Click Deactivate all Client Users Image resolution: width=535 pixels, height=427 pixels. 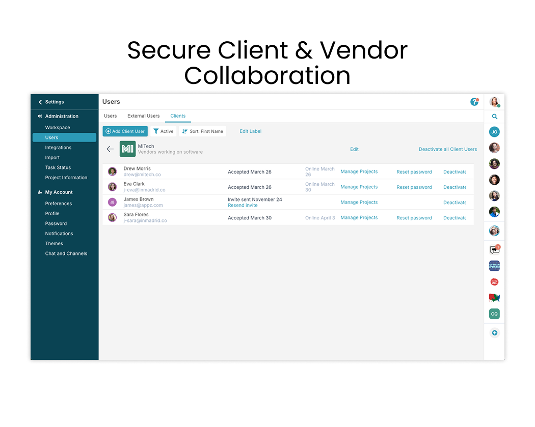(x=447, y=149)
